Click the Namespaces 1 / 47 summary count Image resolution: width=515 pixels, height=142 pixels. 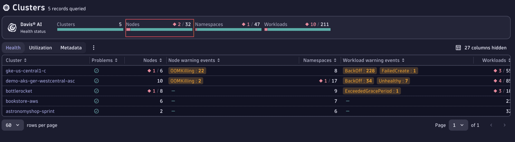click(251, 24)
